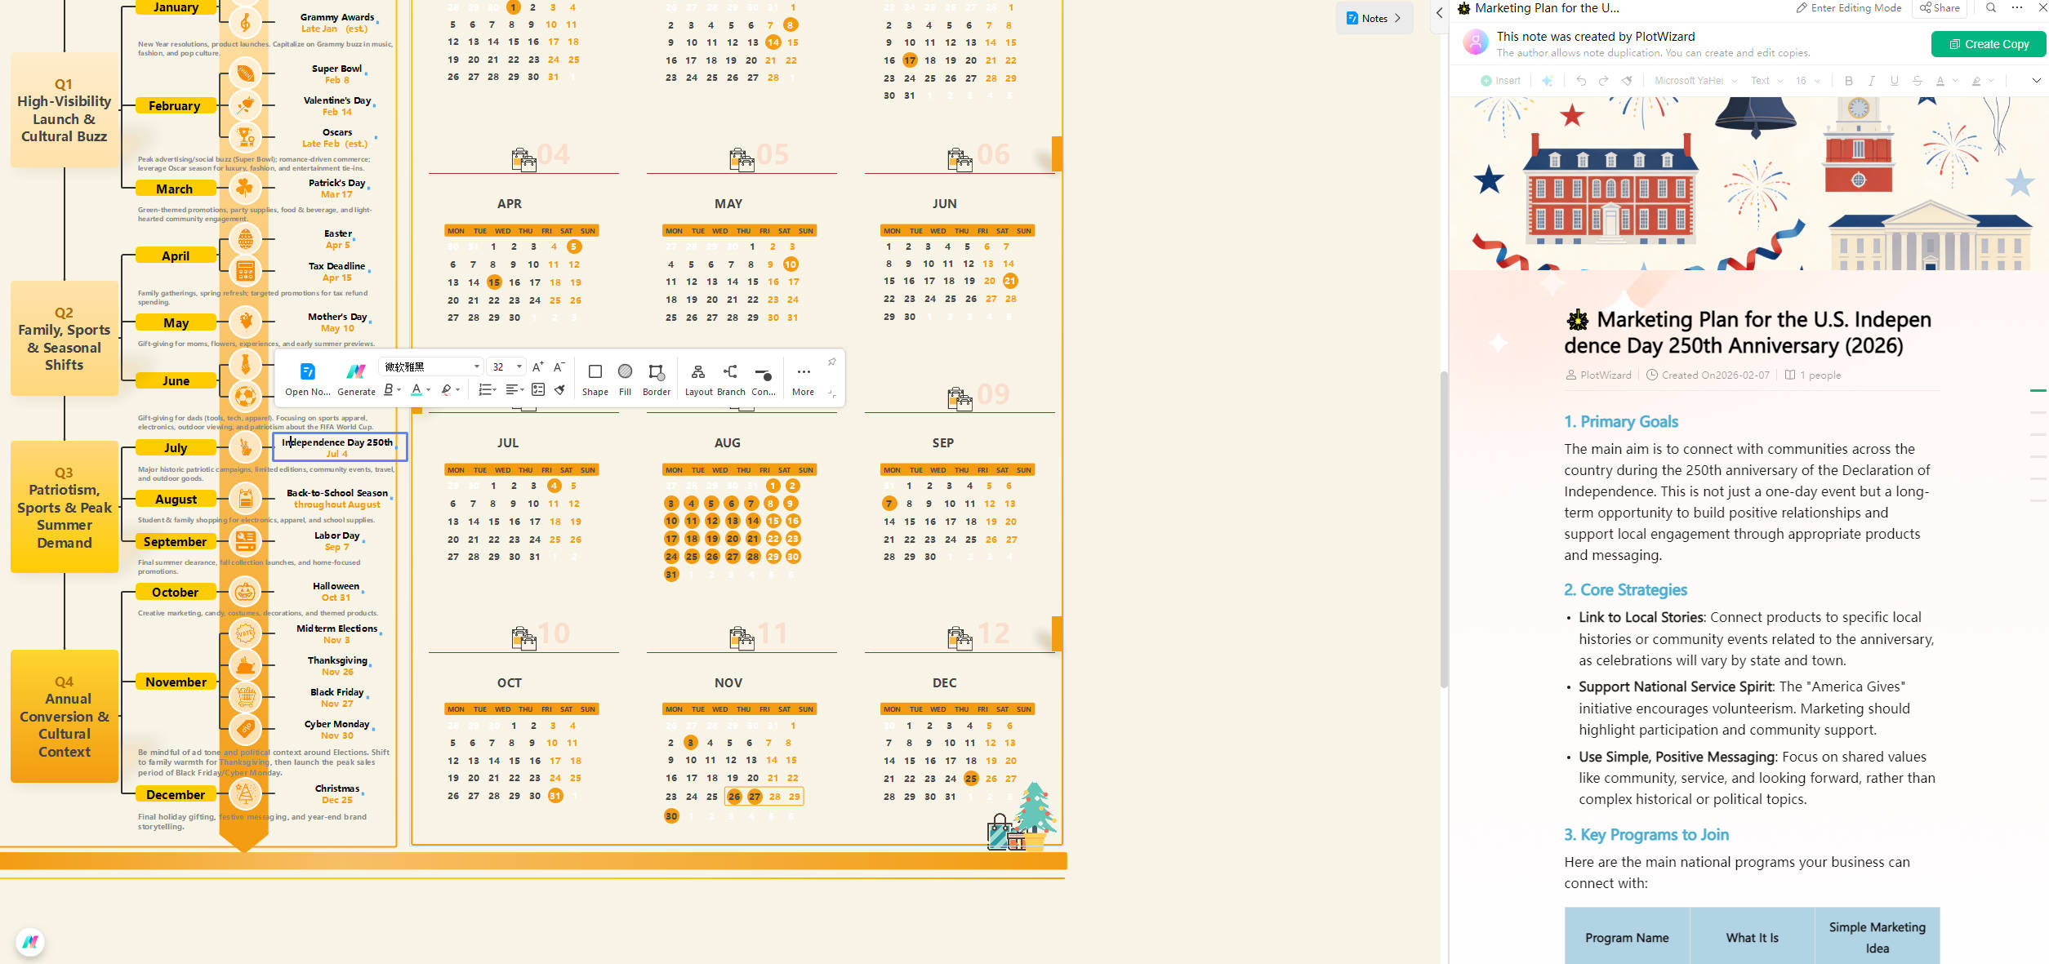Open the Notes tab
Screen dimensions: 2049x964
point(1374,18)
